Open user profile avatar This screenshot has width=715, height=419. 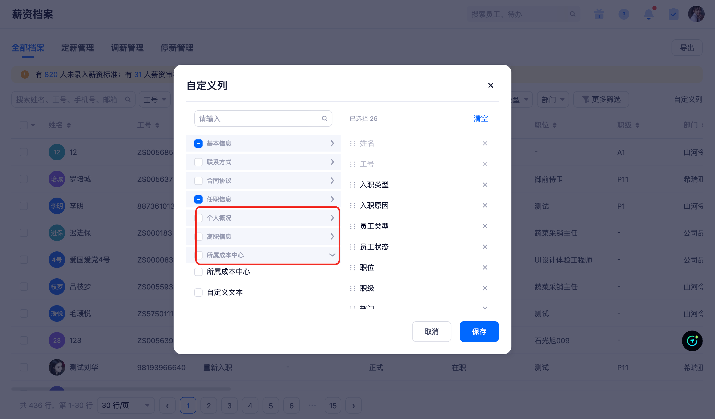click(696, 14)
